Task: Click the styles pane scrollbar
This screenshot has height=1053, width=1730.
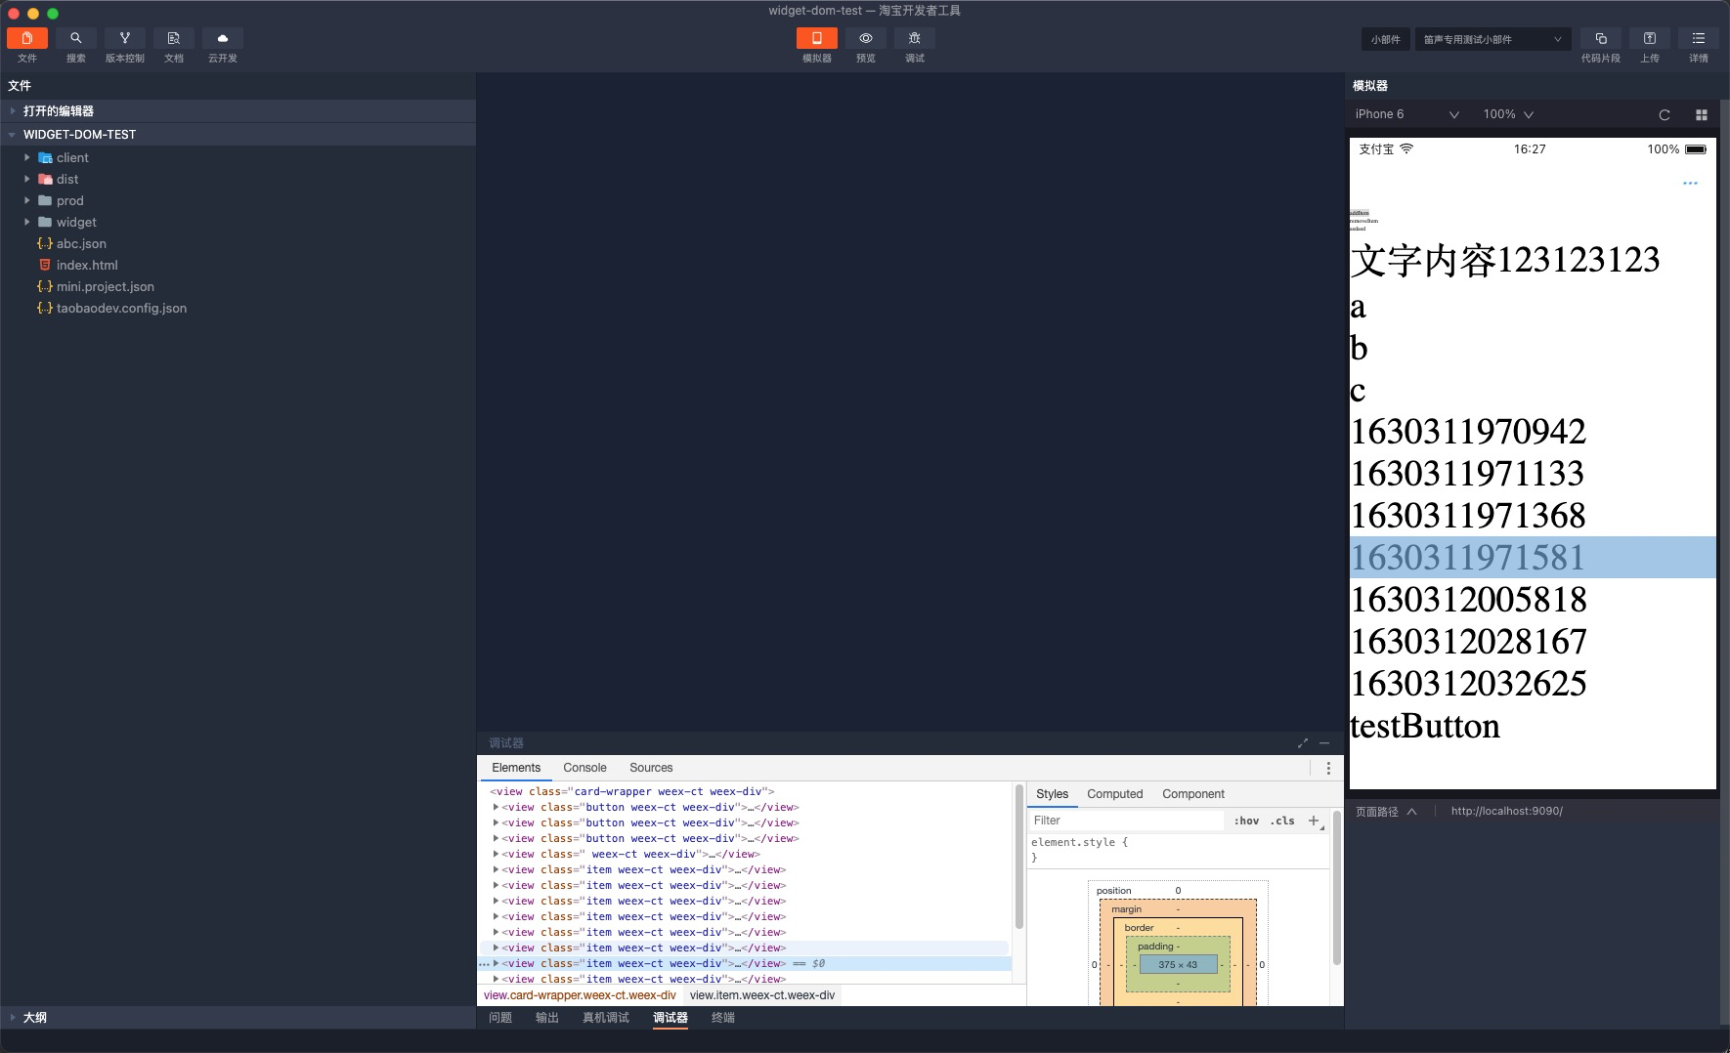Action: [1337, 888]
